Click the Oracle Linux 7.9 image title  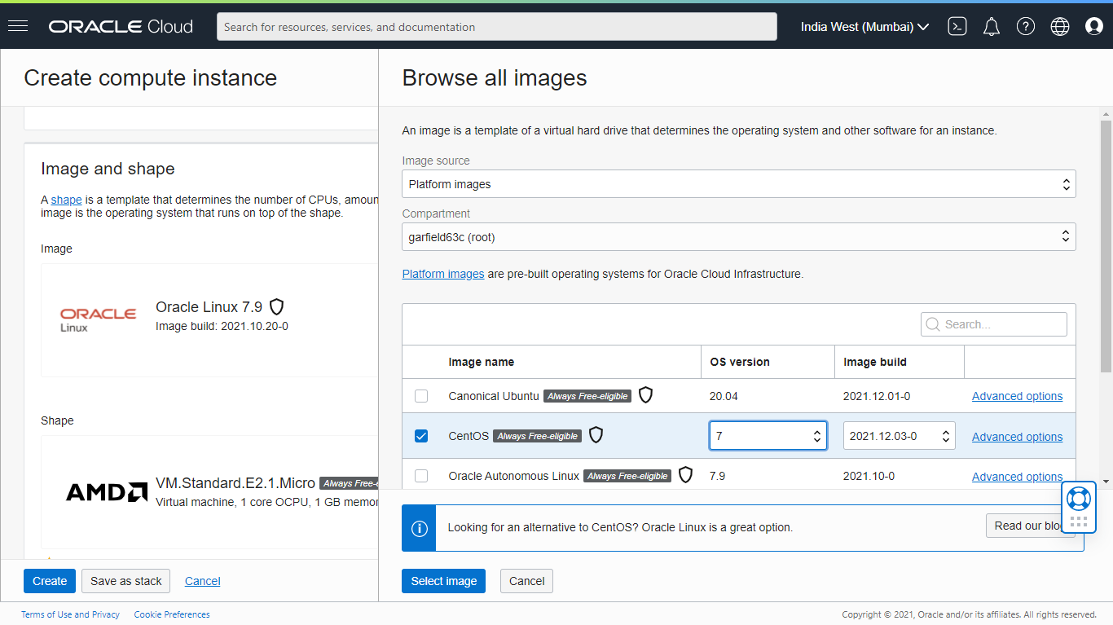point(209,307)
